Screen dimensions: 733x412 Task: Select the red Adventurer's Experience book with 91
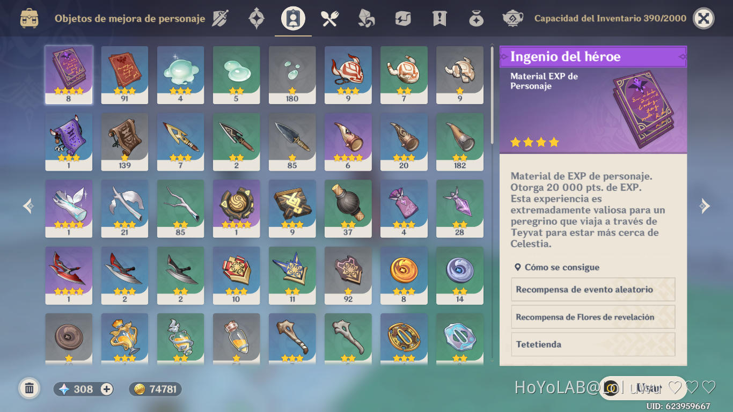point(124,75)
